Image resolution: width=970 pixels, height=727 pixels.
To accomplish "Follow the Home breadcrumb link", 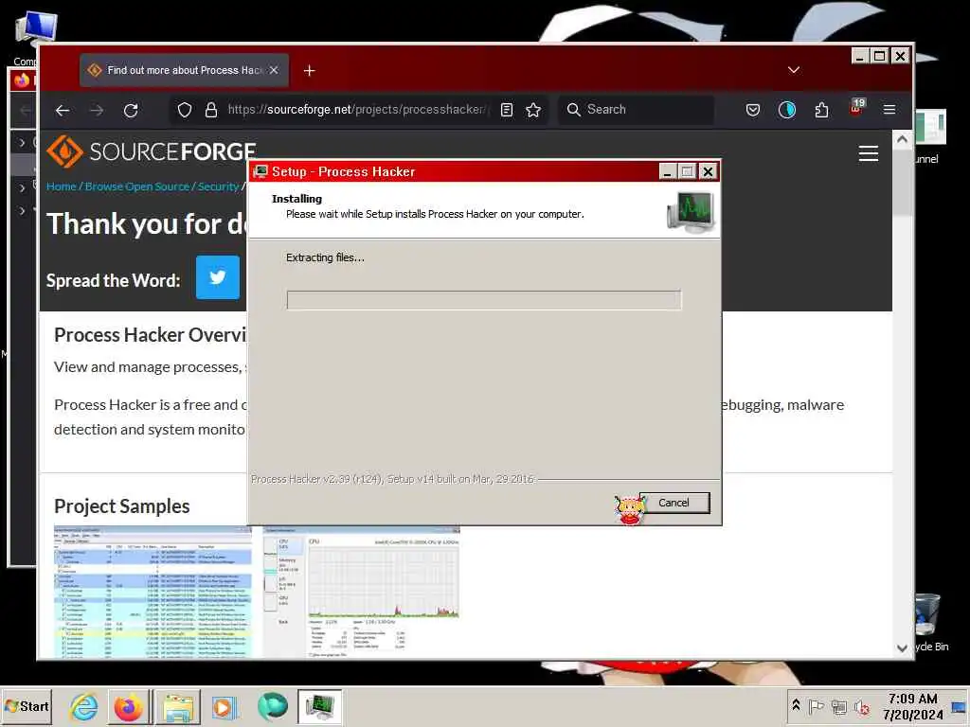I will pyautogui.click(x=62, y=186).
